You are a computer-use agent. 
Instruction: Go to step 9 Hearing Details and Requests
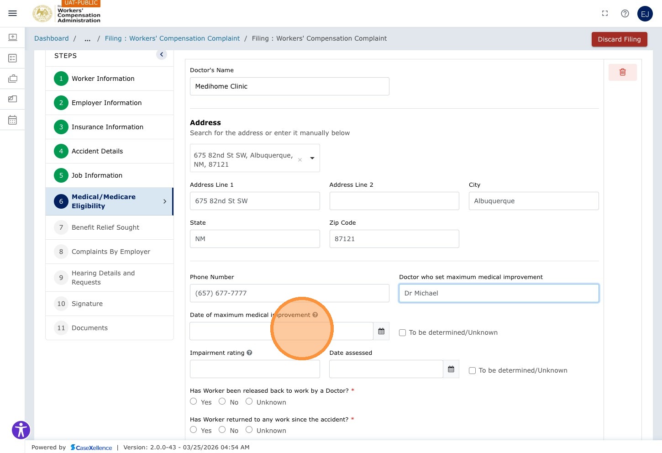pos(110,278)
